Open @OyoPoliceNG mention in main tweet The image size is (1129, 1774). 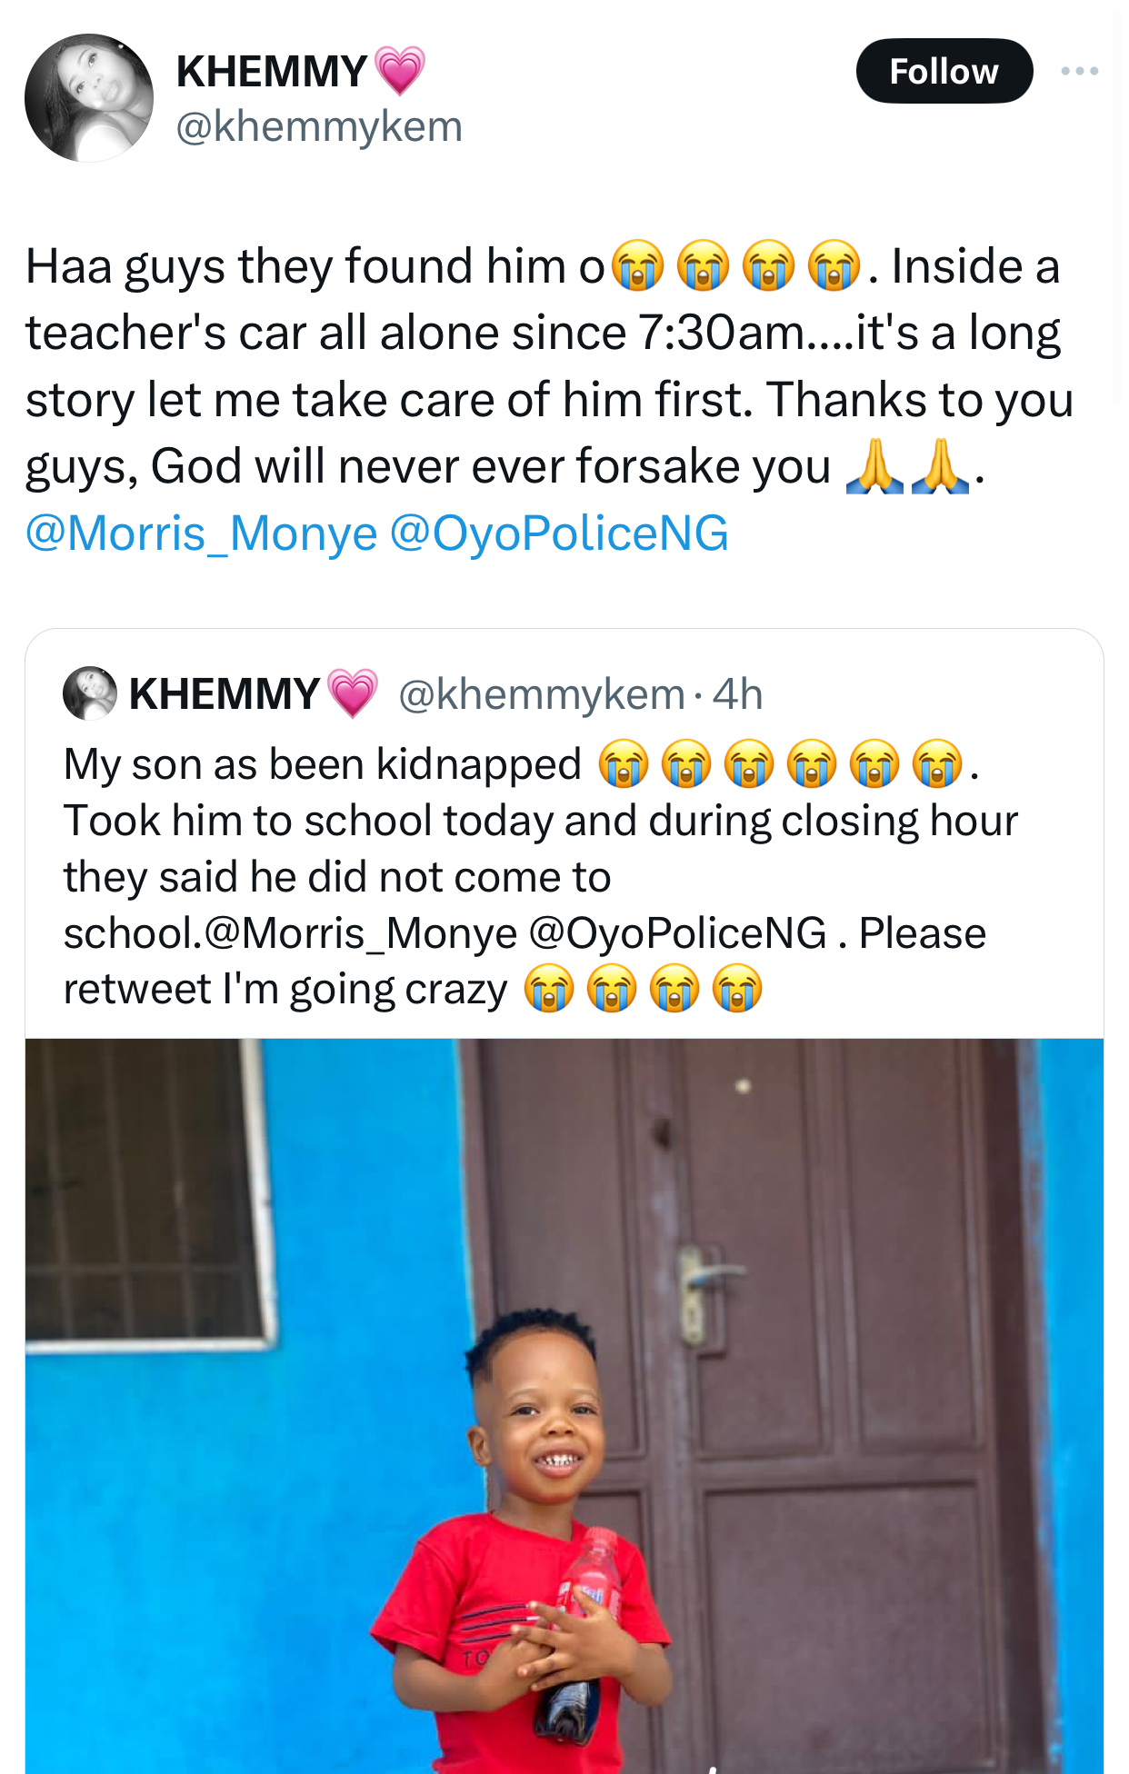[x=559, y=533]
